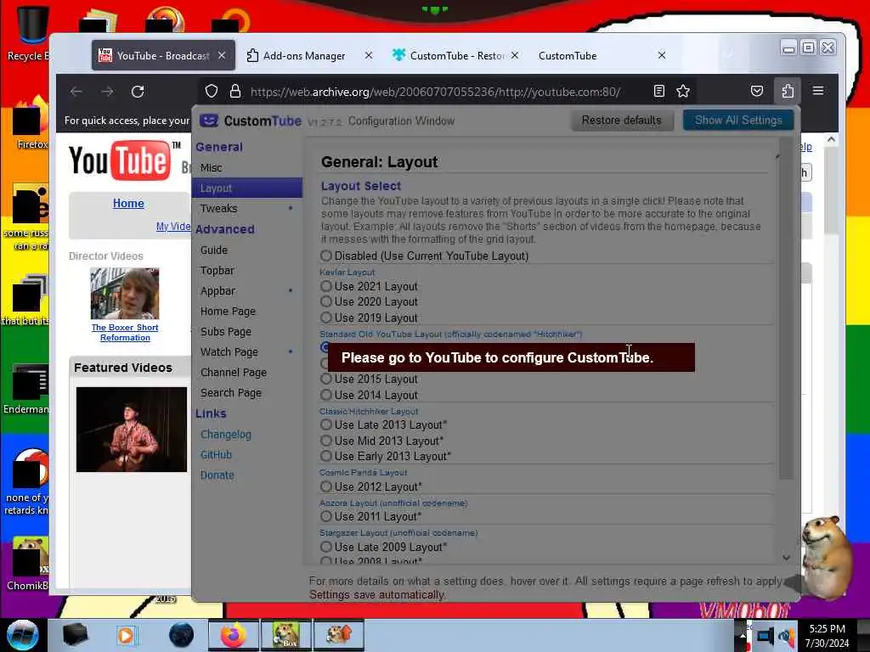The height and width of the screenshot is (652, 870).
Task: Open the GitHub link
Action: 216,455
